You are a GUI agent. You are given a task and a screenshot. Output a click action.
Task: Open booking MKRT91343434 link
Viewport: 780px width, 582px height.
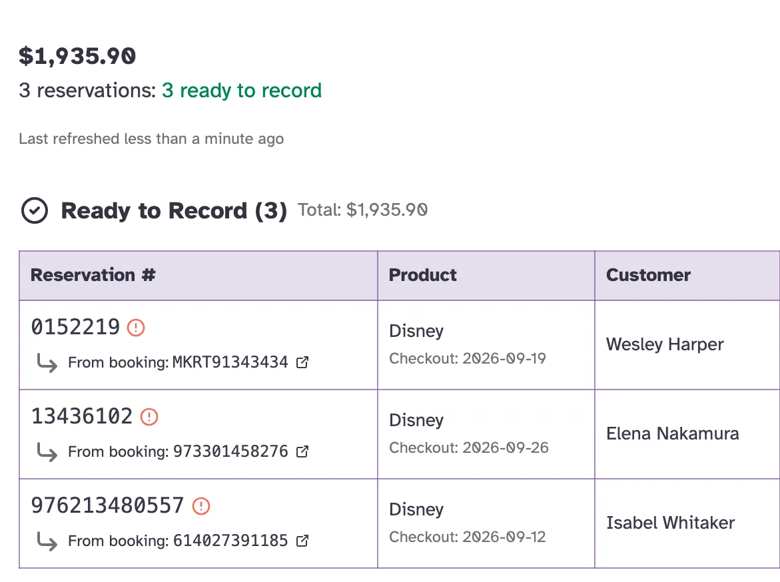click(x=230, y=362)
